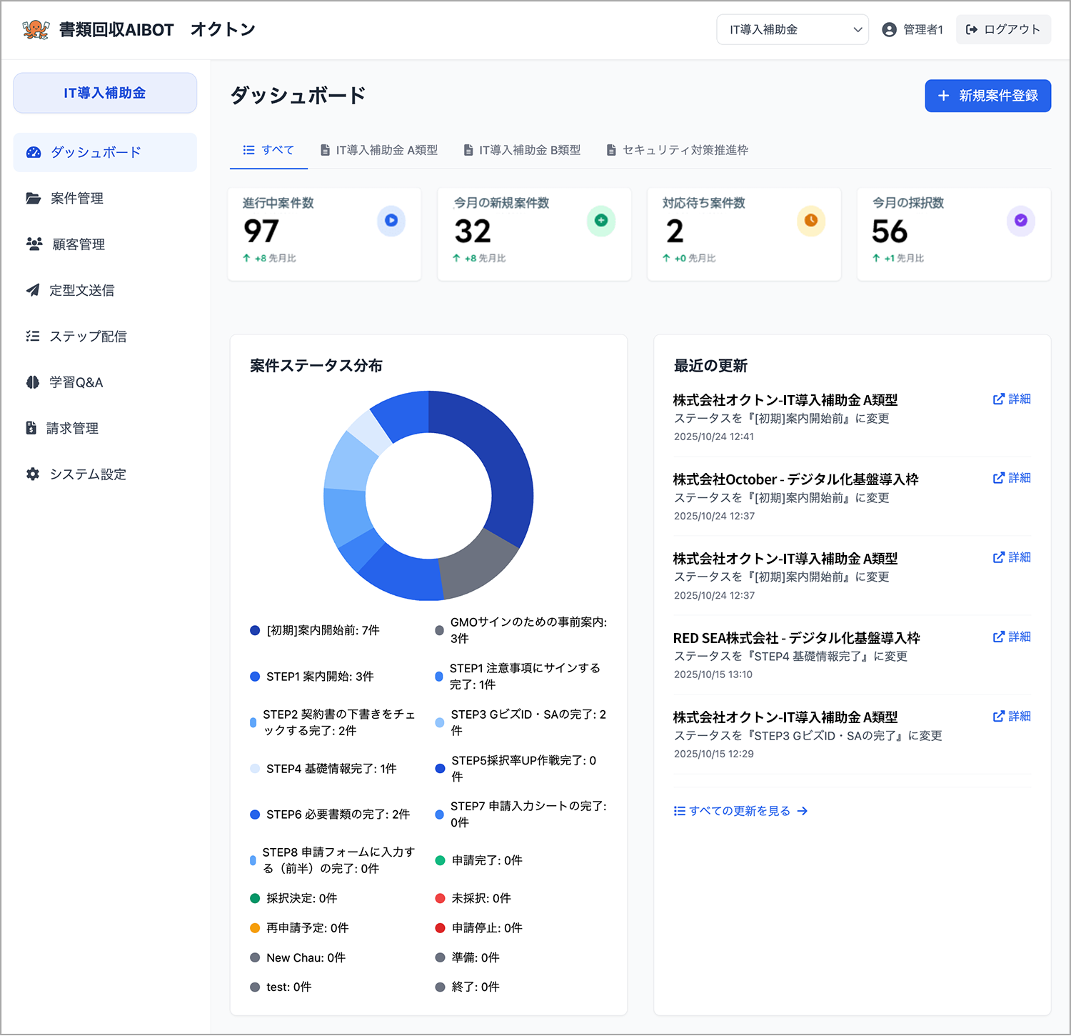
Task: Click the 定型文送信 send icon
Action: (33, 290)
